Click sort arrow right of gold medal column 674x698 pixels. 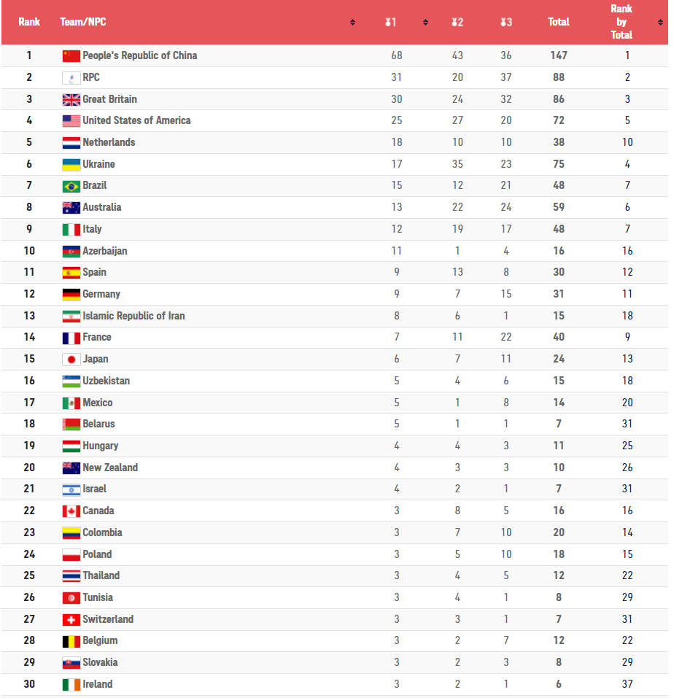(x=425, y=22)
